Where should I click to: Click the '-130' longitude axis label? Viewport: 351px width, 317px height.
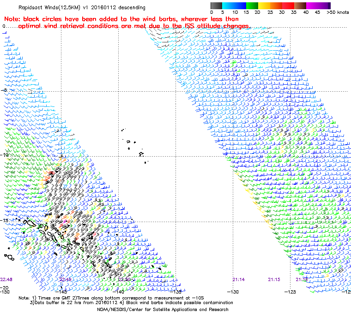(x=233, y=292)
